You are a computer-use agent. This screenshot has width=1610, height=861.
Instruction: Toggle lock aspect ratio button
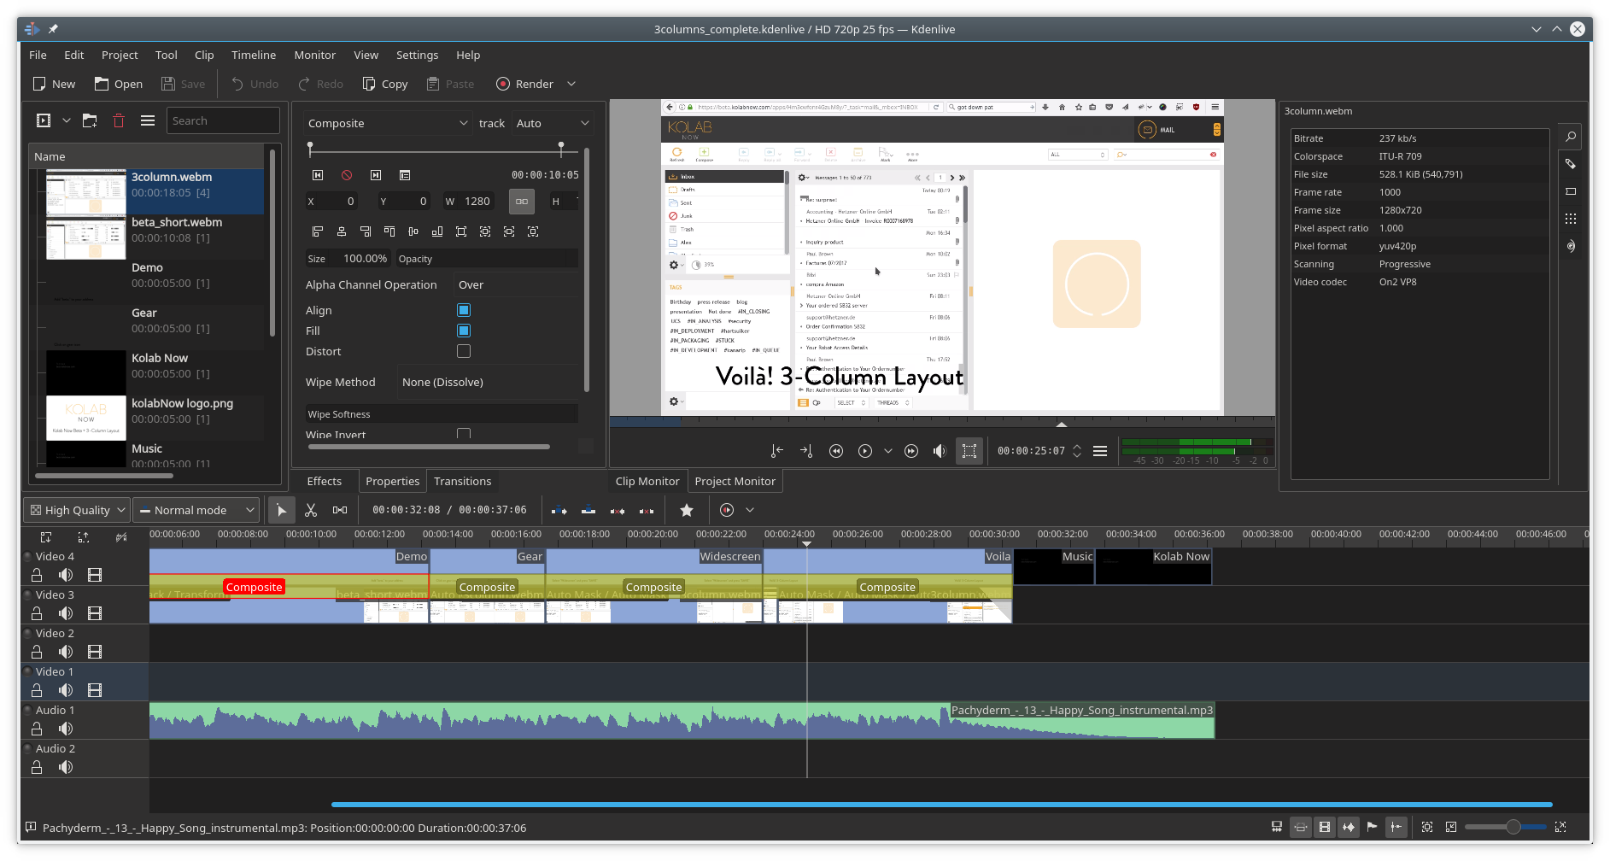522,202
